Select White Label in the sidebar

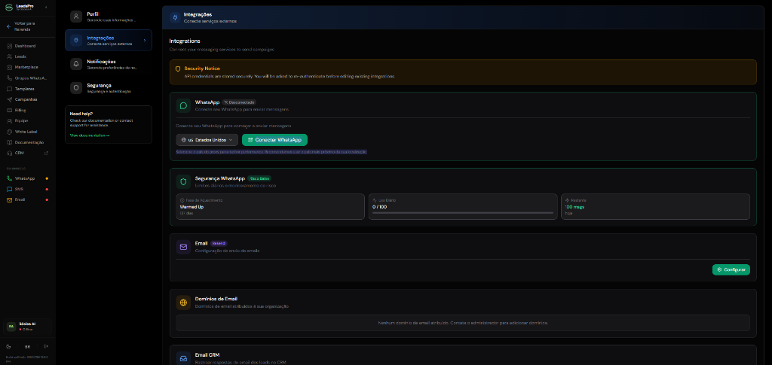click(25, 132)
